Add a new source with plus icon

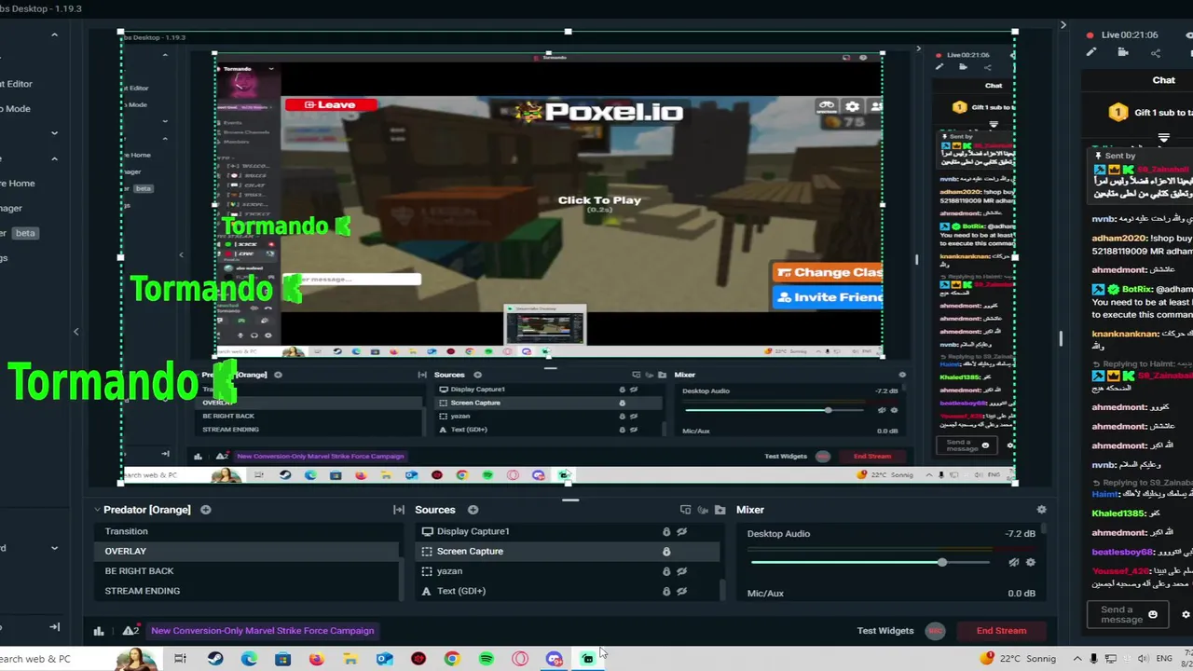coord(473,510)
